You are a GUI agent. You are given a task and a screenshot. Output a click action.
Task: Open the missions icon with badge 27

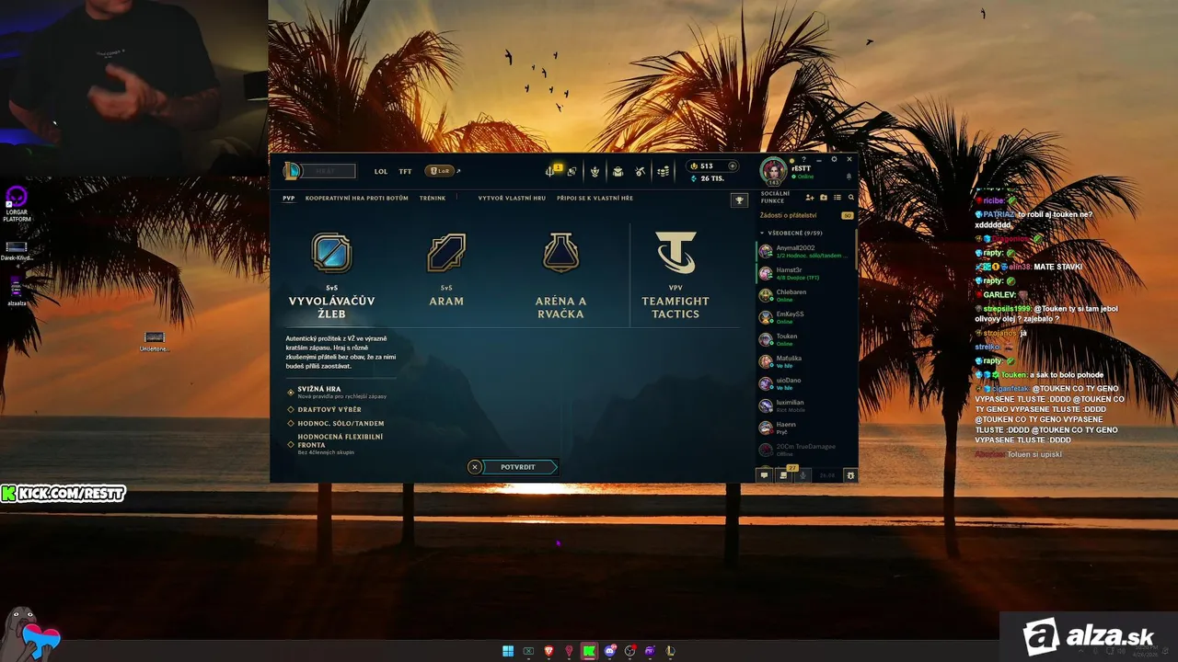click(x=784, y=474)
